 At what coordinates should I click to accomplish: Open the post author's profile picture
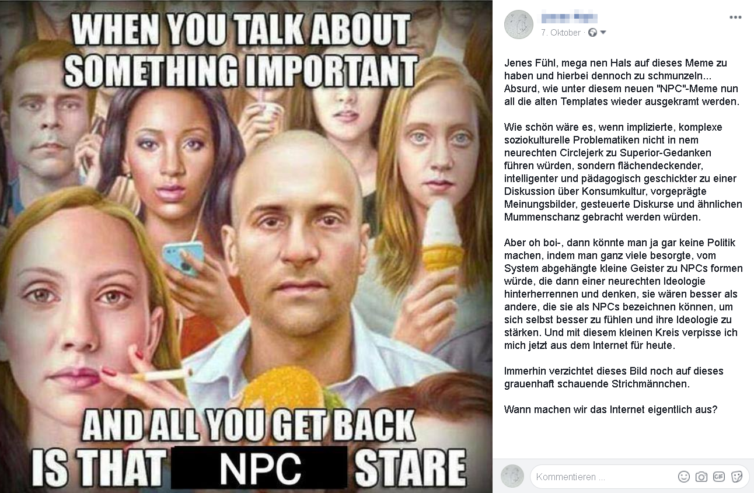tap(519, 25)
